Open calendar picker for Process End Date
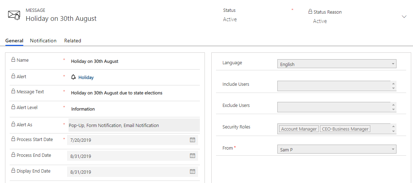 [192, 156]
